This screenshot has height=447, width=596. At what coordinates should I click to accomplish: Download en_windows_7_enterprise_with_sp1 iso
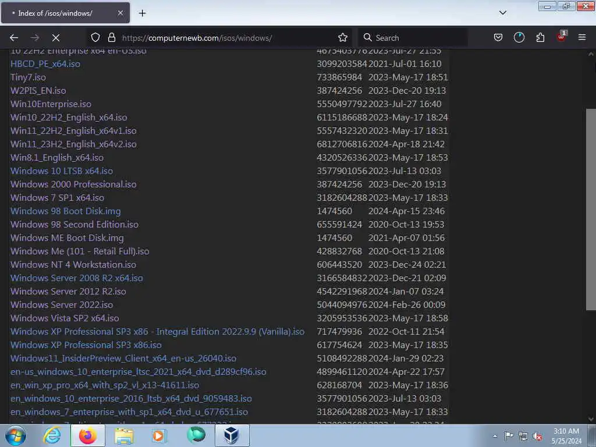click(x=129, y=411)
